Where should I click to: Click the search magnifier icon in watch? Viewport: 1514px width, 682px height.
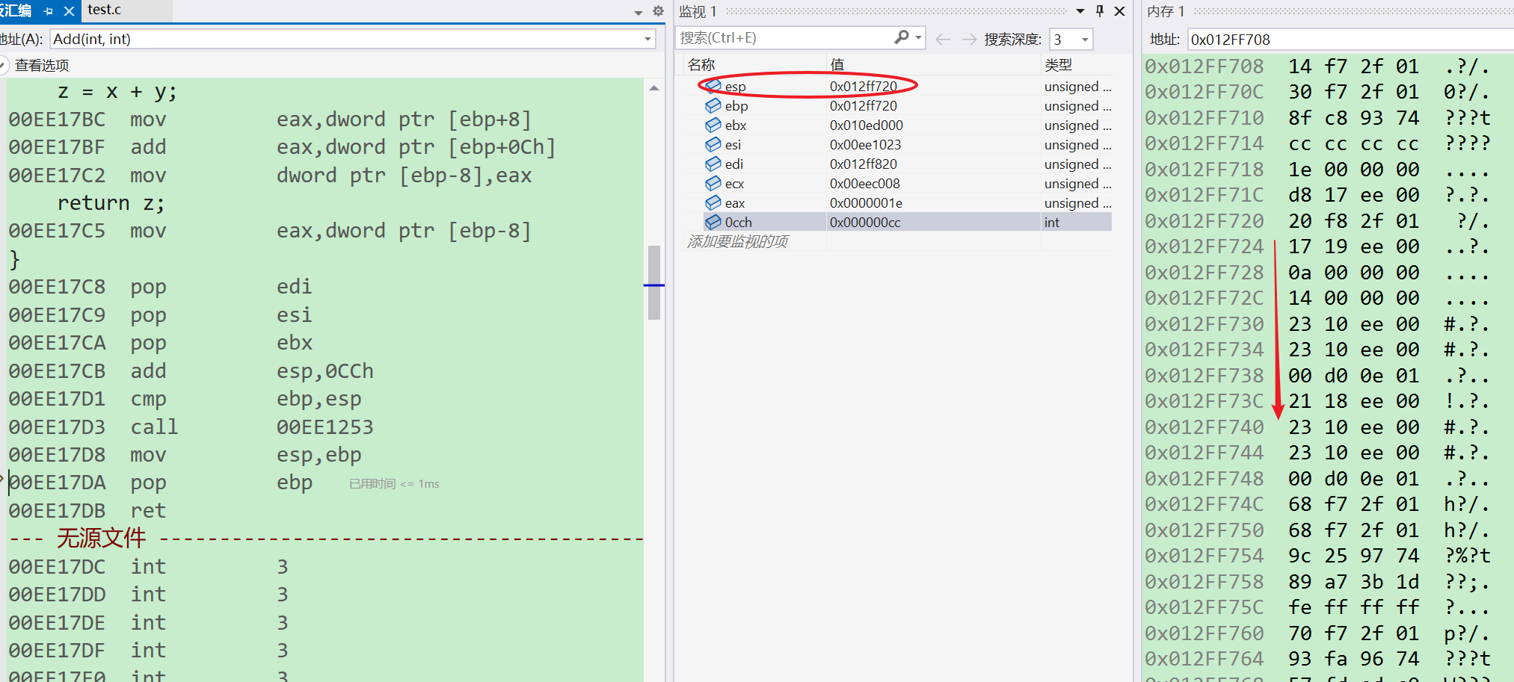(x=902, y=37)
